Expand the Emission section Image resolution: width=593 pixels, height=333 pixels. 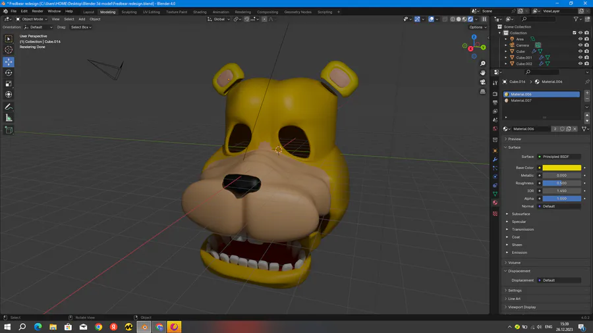[519, 253]
